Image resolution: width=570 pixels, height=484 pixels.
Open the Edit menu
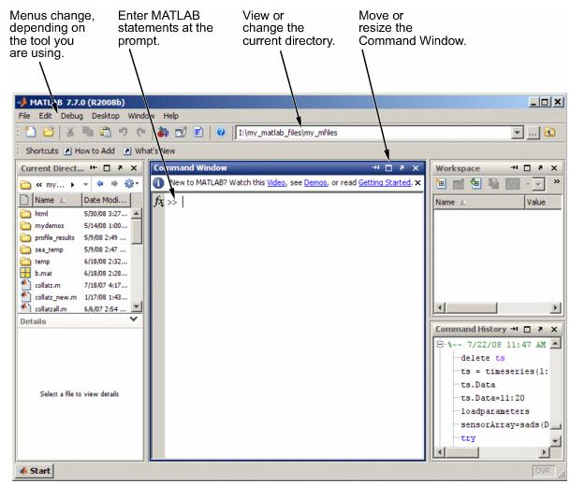[46, 116]
